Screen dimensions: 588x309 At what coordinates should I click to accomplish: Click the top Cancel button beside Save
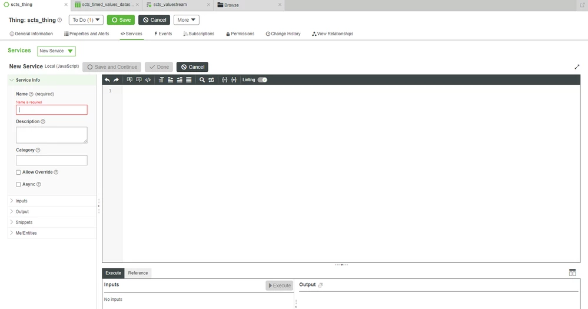(154, 20)
